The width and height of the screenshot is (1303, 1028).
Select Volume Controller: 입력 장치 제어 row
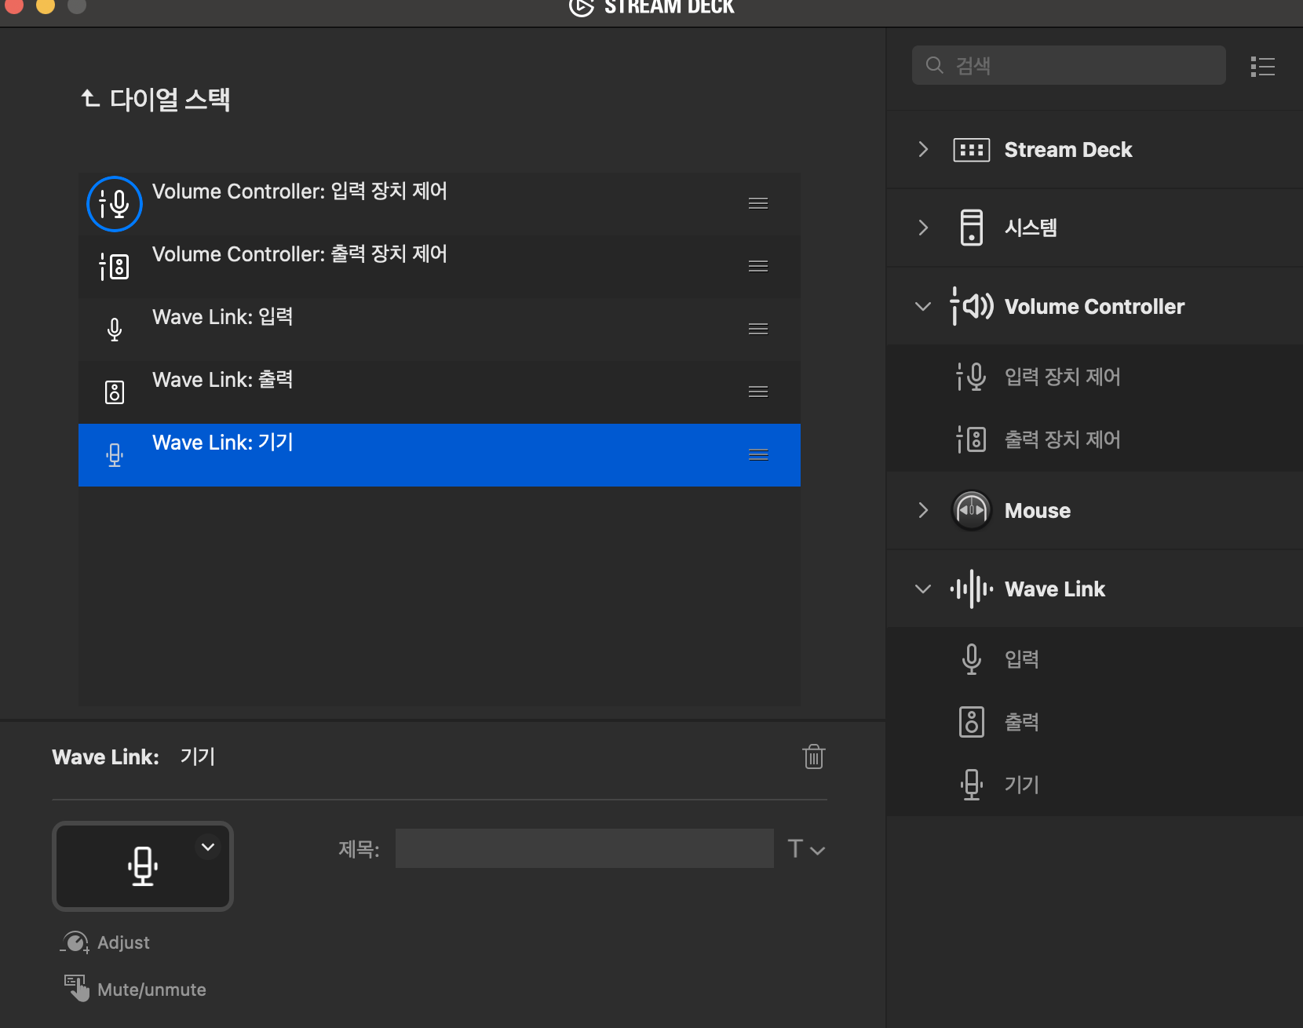(440, 204)
